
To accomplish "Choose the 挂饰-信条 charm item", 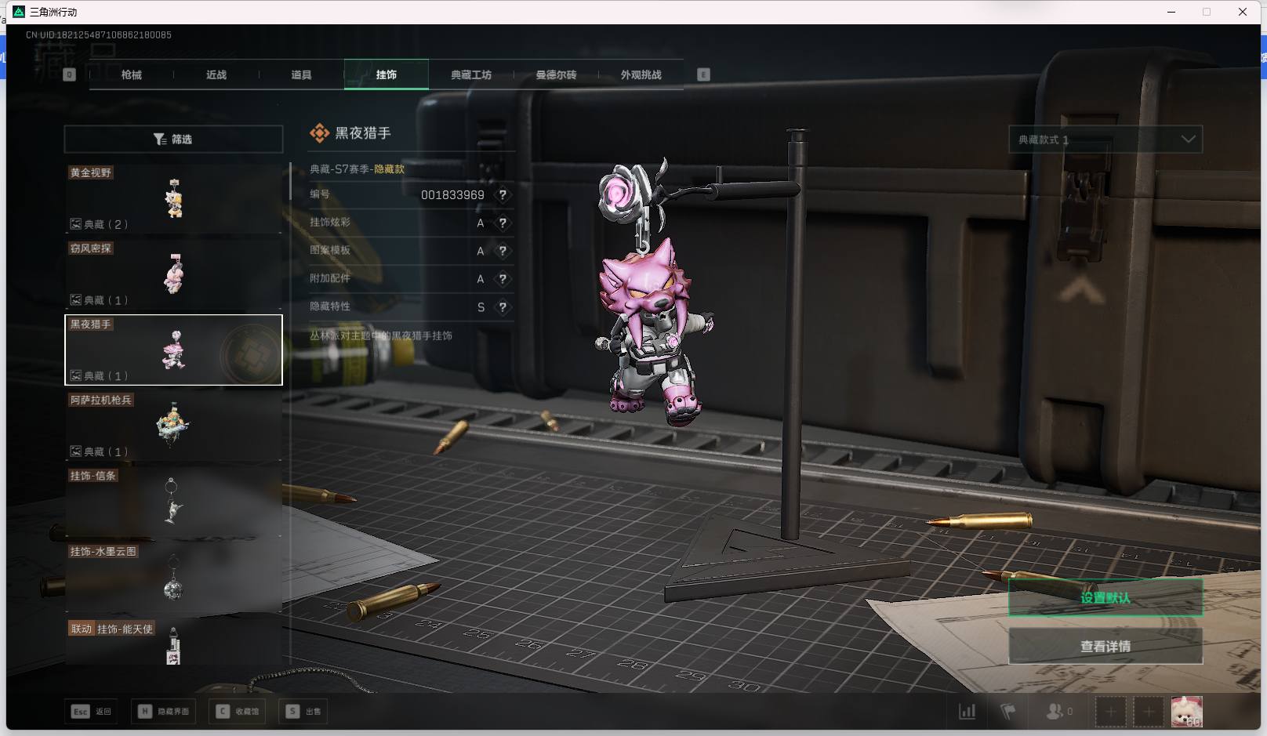I will (x=173, y=501).
